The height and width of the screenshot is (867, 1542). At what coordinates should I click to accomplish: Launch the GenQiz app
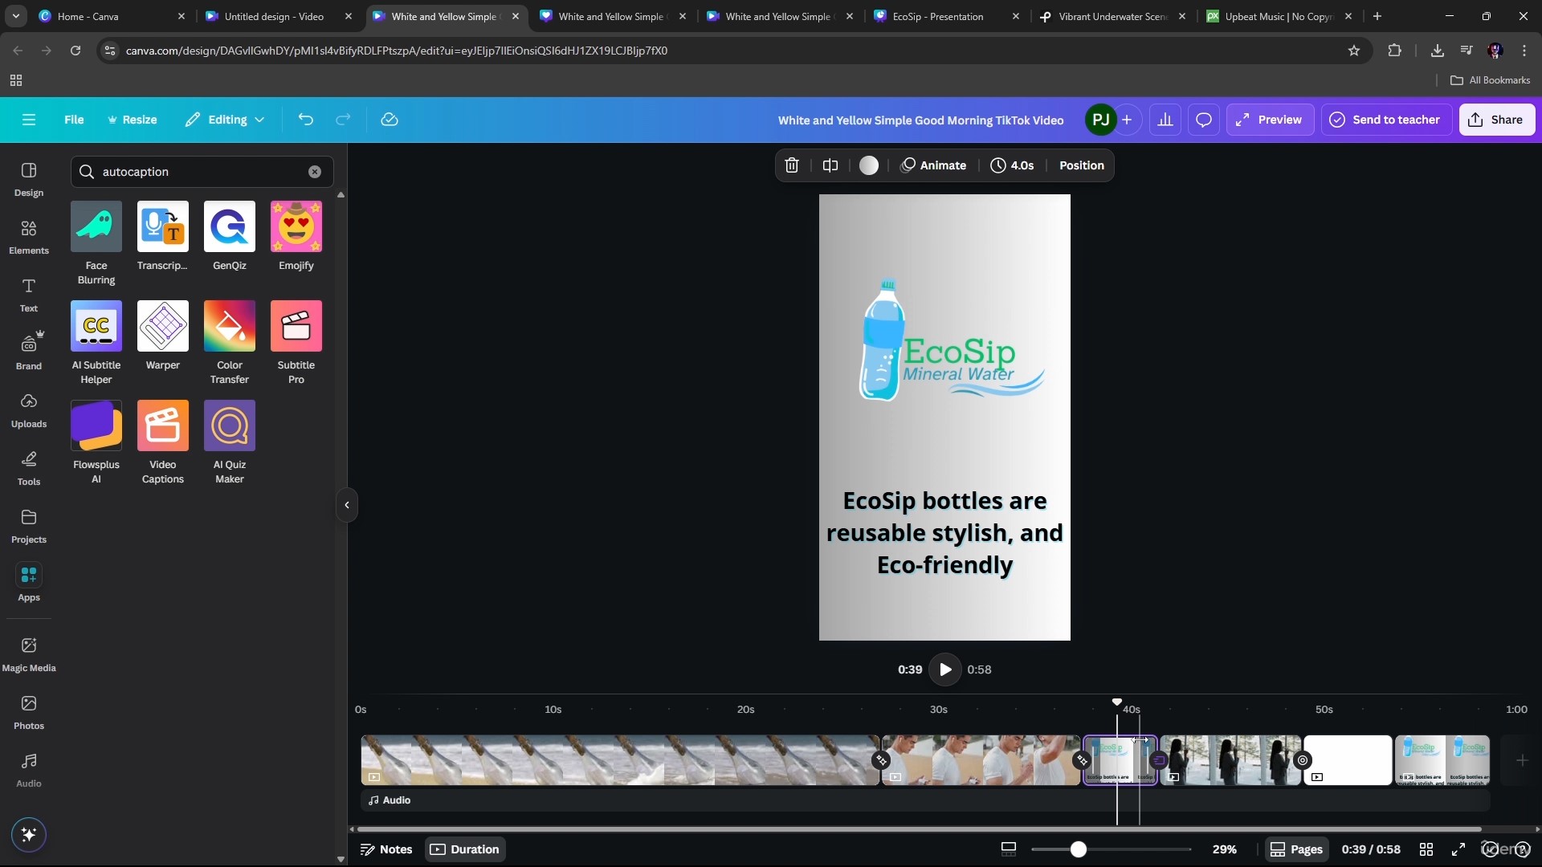(230, 226)
